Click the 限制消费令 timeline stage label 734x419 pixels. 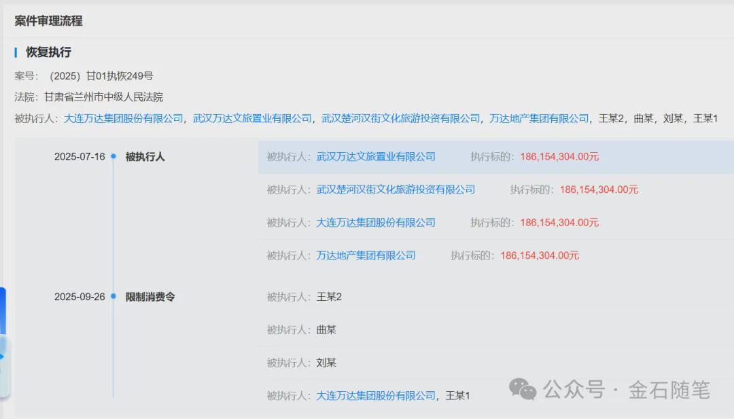point(150,297)
